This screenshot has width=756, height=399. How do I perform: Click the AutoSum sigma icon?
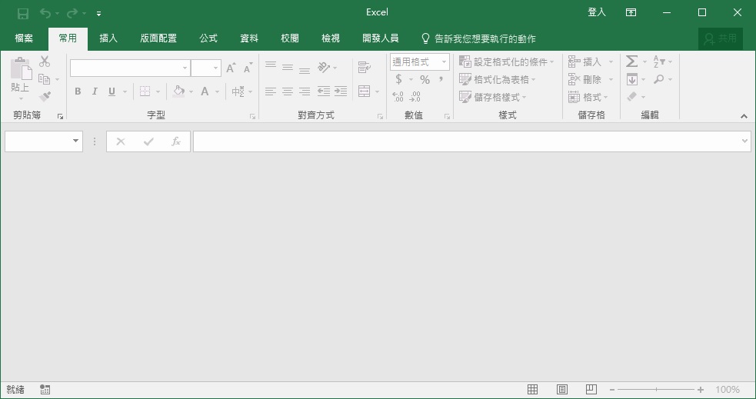(x=631, y=62)
